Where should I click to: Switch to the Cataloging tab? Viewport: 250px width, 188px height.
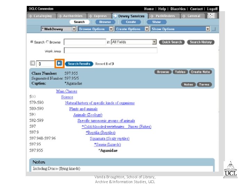pyautogui.click(x=41, y=16)
